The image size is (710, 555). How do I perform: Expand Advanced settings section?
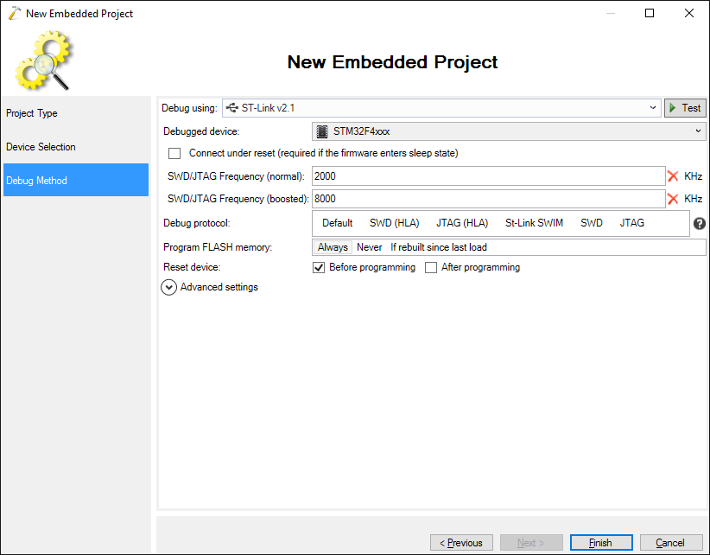point(169,287)
